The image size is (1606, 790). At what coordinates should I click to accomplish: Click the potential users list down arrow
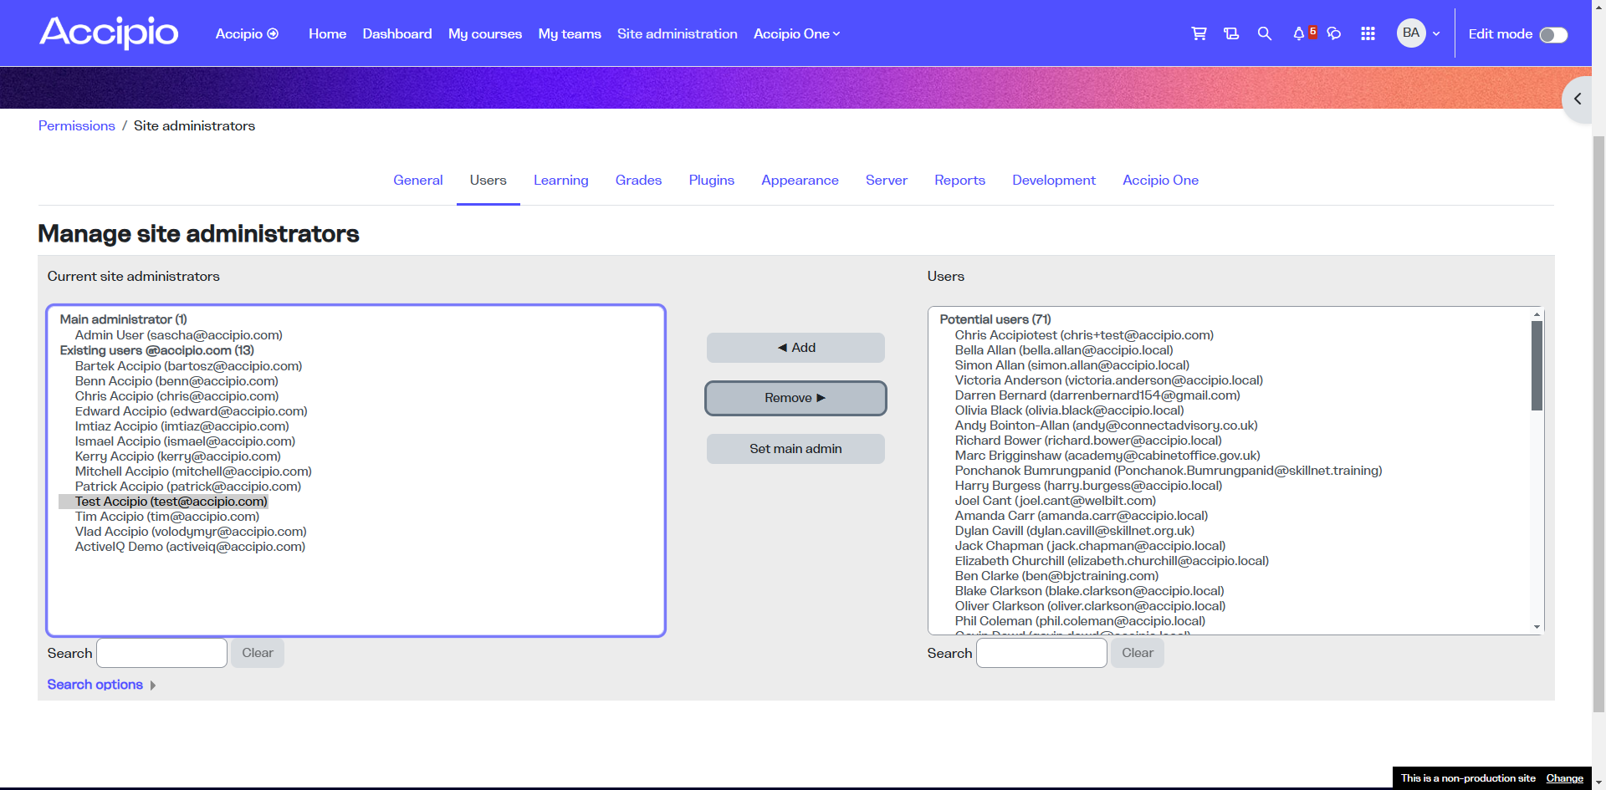[x=1537, y=627]
